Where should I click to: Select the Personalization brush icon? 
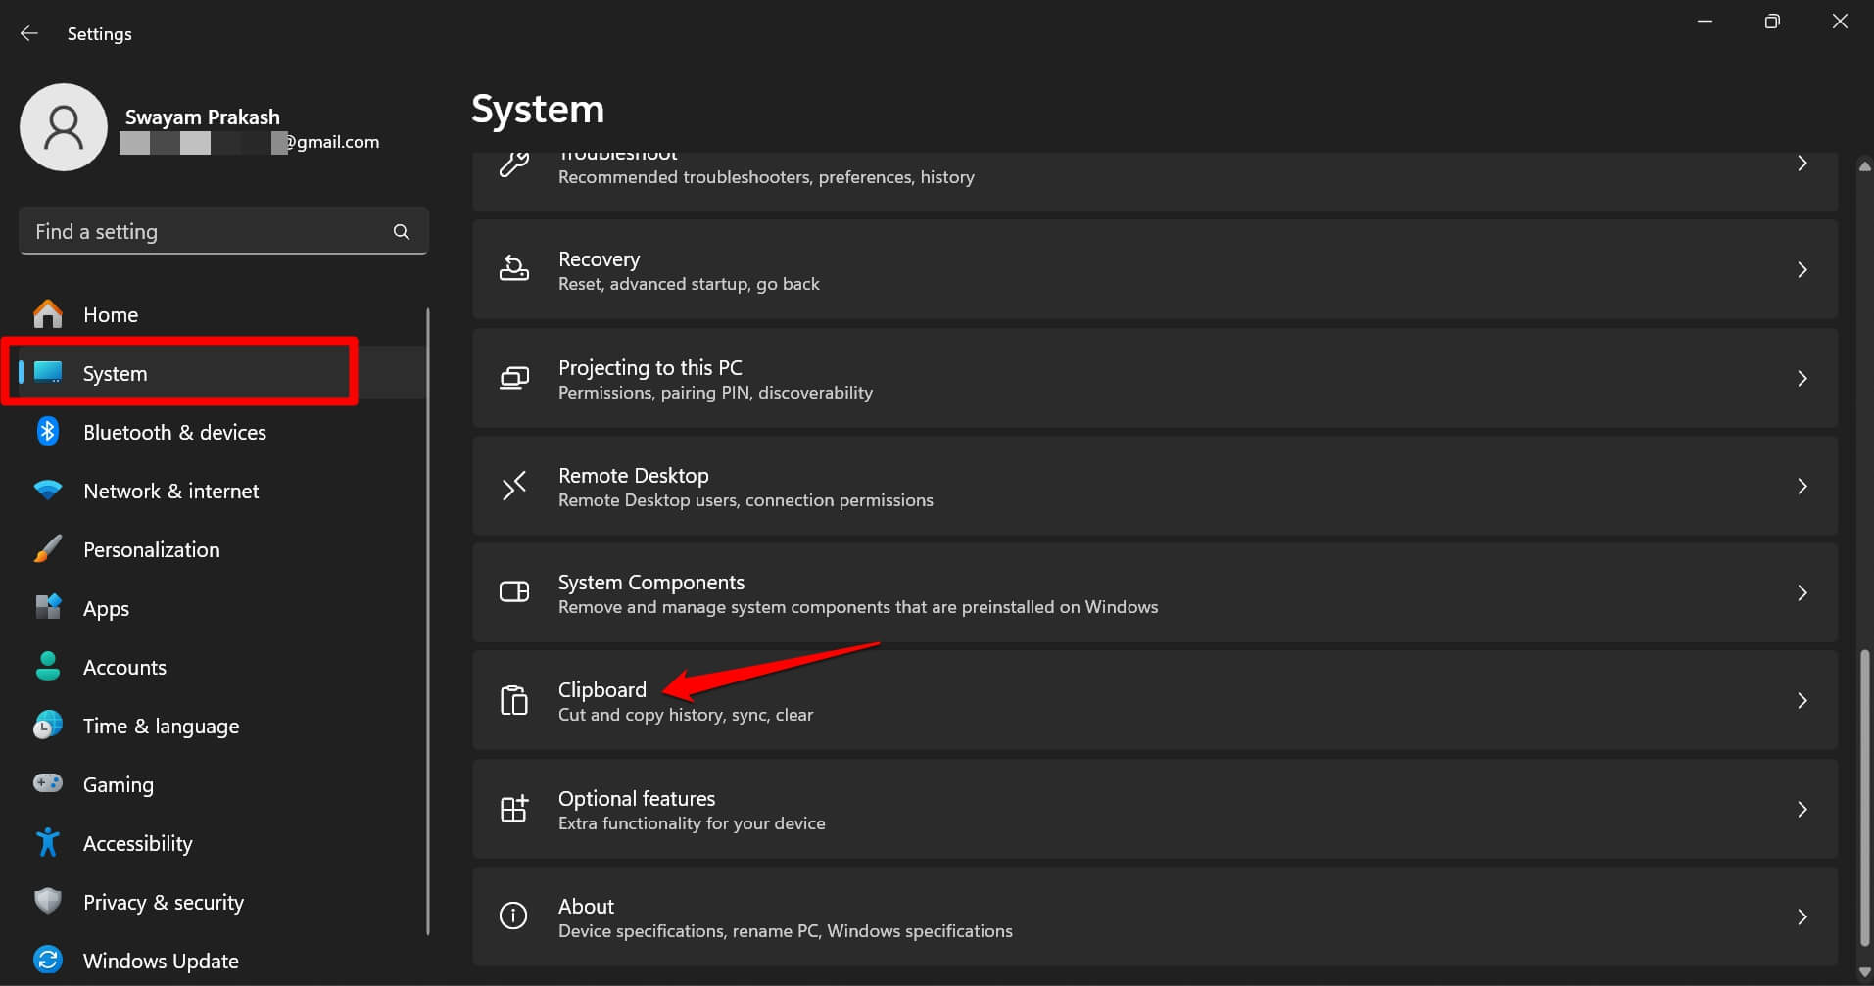47,549
